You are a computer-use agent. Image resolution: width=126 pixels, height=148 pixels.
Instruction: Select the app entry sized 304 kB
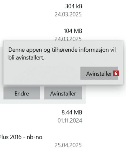(43, 10)
